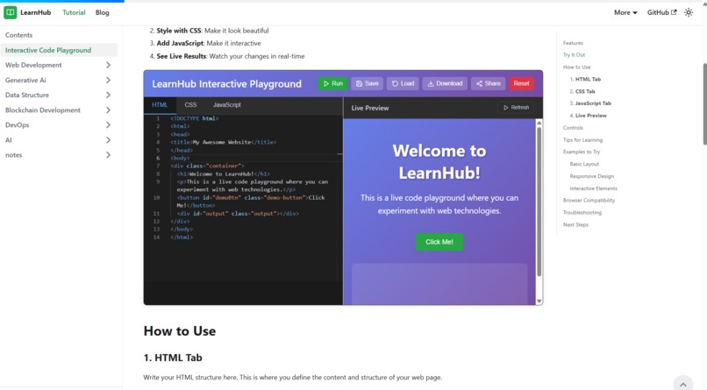Expand the notes sidebar chevron
Screen dimensions: 707x390
pyautogui.click(x=108, y=155)
